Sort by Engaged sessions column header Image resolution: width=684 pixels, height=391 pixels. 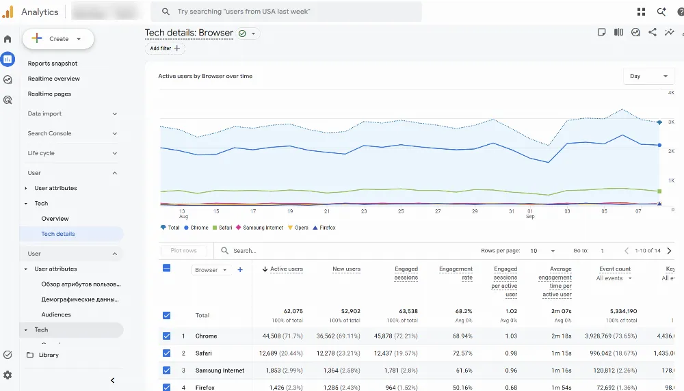point(406,273)
